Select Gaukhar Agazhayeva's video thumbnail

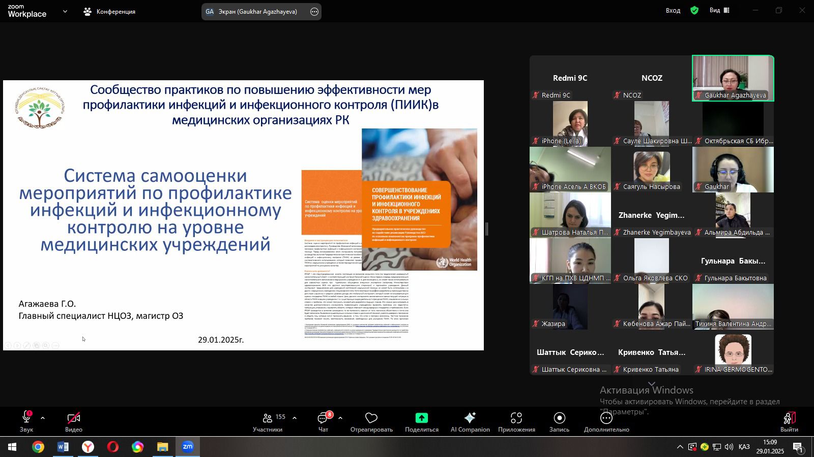[x=733, y=78]
